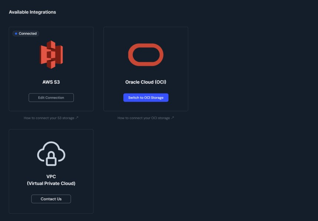Click the AWS S3 red bucket logo
This screenshot has height=221, width=318.
point(51,54)
